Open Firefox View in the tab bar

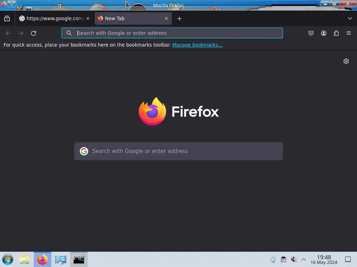coord(7,19)
